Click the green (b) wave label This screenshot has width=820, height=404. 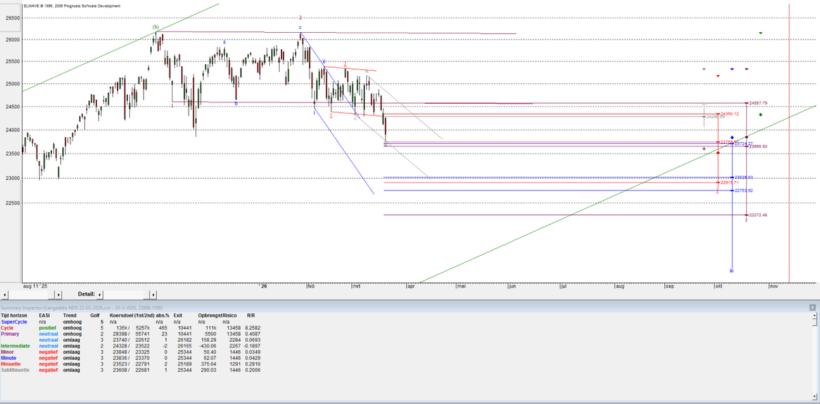tap(156, 27)
